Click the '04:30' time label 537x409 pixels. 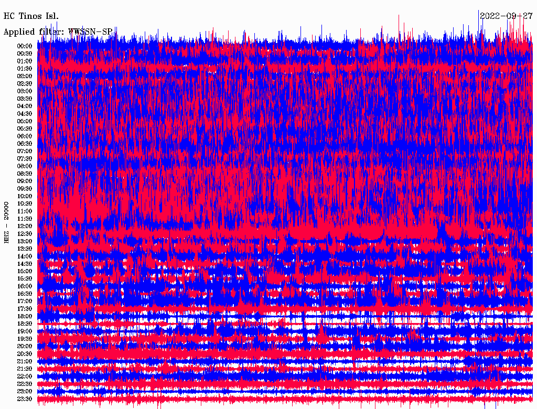pyautogui.click(x=25, y=114)
